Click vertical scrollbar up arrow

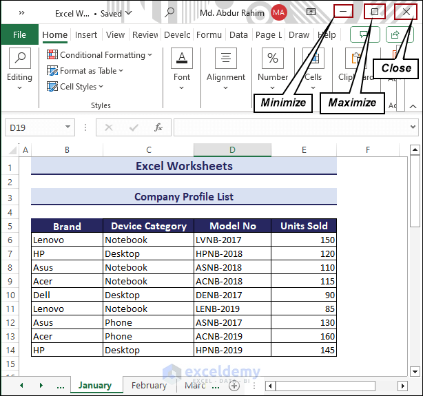[x=415, y=149]
